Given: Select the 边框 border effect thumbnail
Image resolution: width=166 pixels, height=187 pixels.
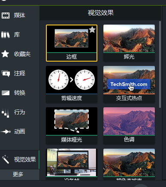Looking at the screenshot, I should point(72,39).
